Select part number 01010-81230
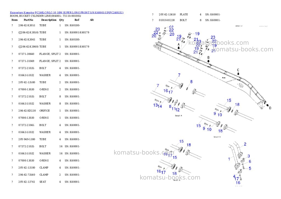Image resolution: width=281 pixels, height=199 pixels. click(x=167, y=20)
